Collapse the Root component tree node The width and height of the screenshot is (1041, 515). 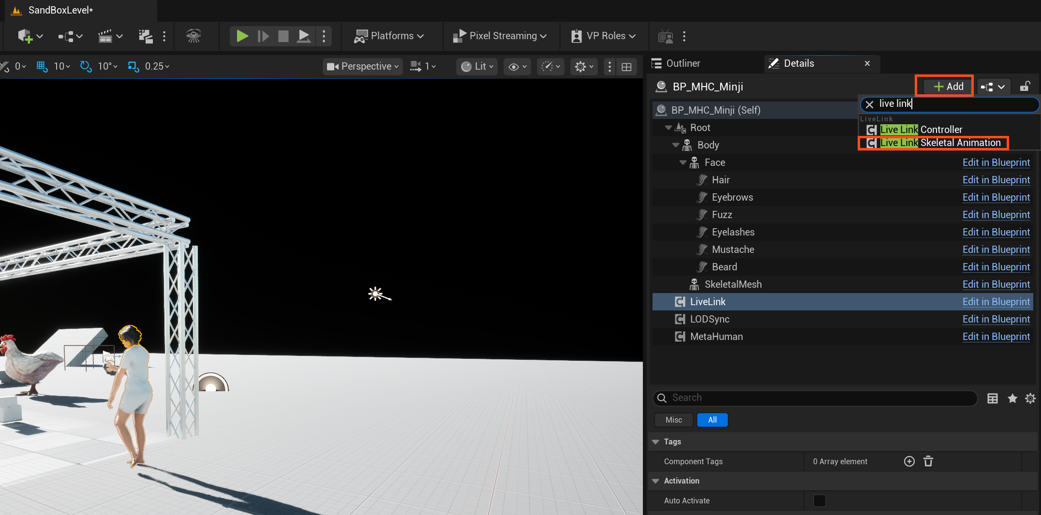669,128
